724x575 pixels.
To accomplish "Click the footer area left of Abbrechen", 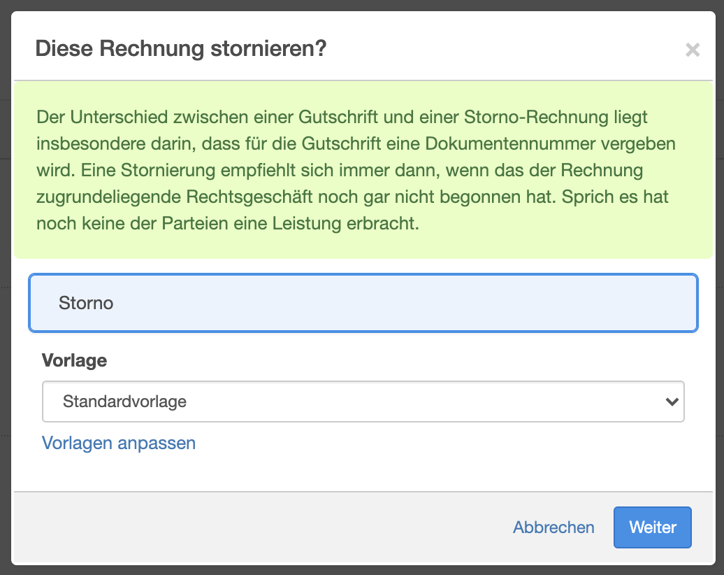I will pyautogui.click(x=280, y=527).
